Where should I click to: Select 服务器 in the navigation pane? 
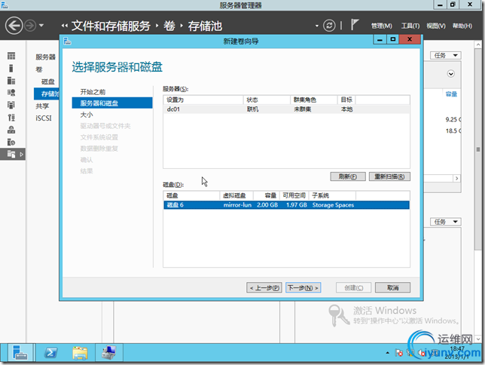point(45,57)
